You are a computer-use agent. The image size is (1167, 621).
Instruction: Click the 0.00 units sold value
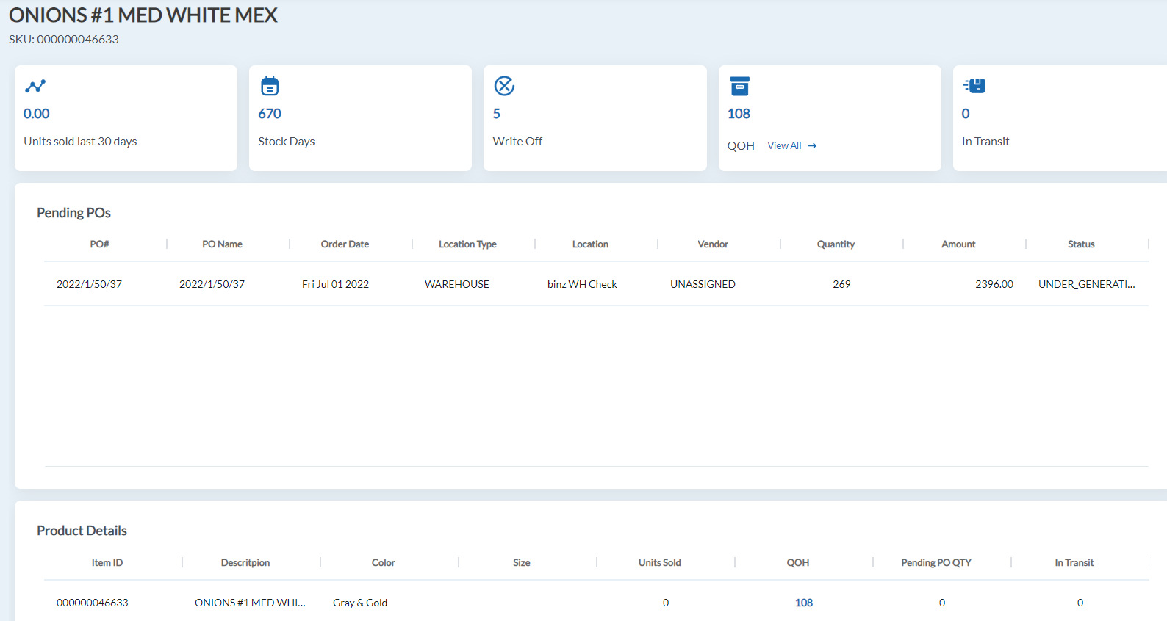click(x=37, y=114)
